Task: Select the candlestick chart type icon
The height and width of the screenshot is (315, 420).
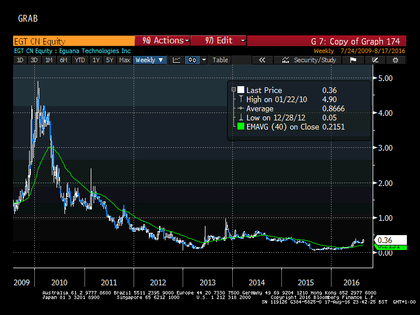Action: pyautogui.click(x=192, y=60)
